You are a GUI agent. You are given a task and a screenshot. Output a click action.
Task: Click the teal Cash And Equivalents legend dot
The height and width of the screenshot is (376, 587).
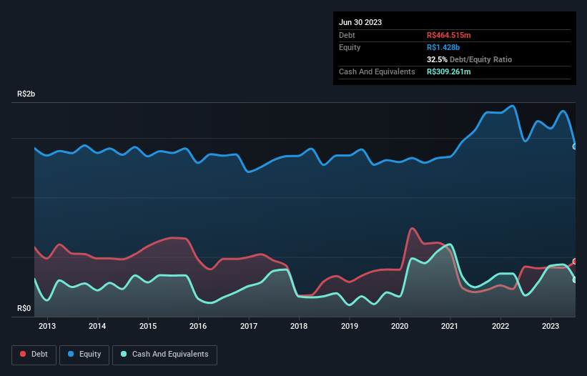124,354
